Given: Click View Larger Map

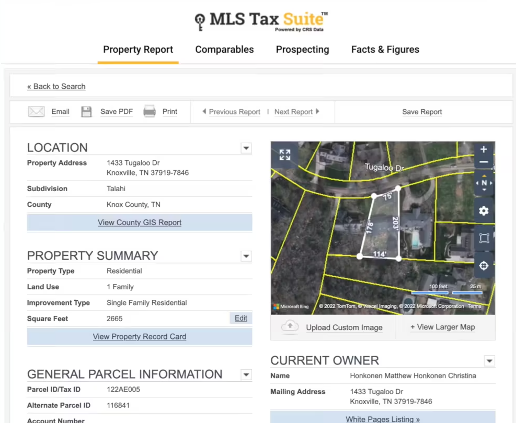Looking at the screenshot, I should (443, 327).
